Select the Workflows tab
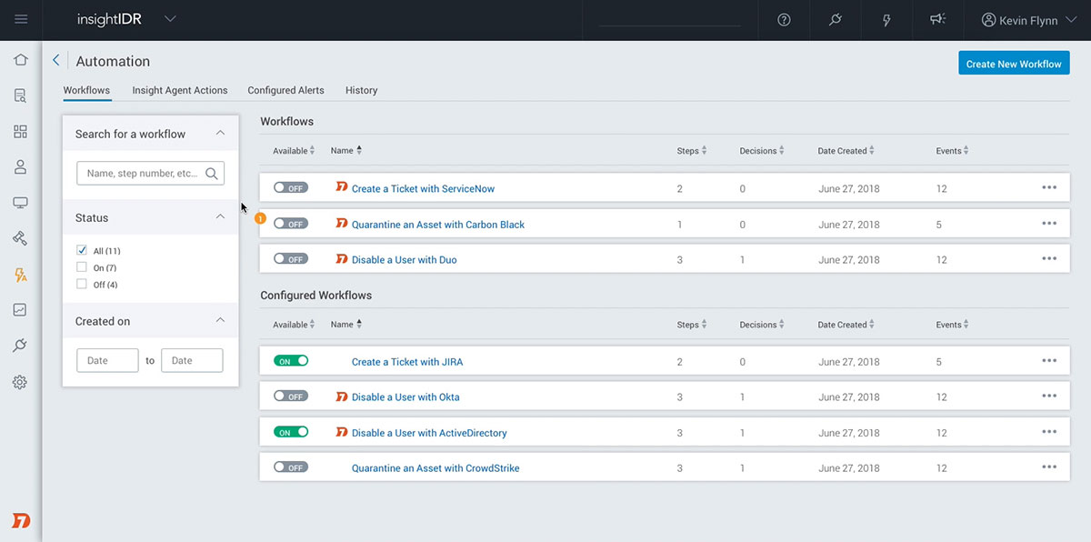Screen dimensions: 1091x542 point(86,90)
